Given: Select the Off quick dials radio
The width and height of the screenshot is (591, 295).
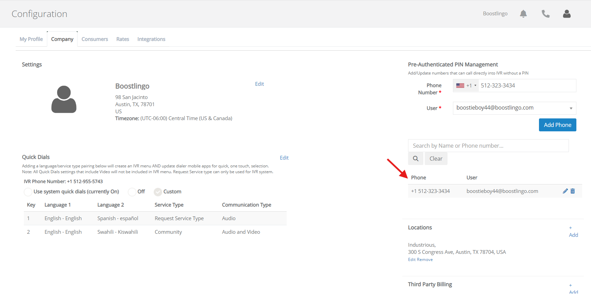Looking at the screenshot, I should point(132,192).
